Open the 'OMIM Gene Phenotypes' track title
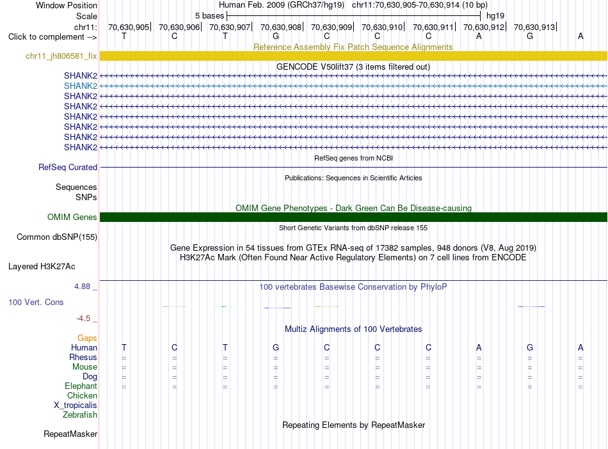 [353, 208]
